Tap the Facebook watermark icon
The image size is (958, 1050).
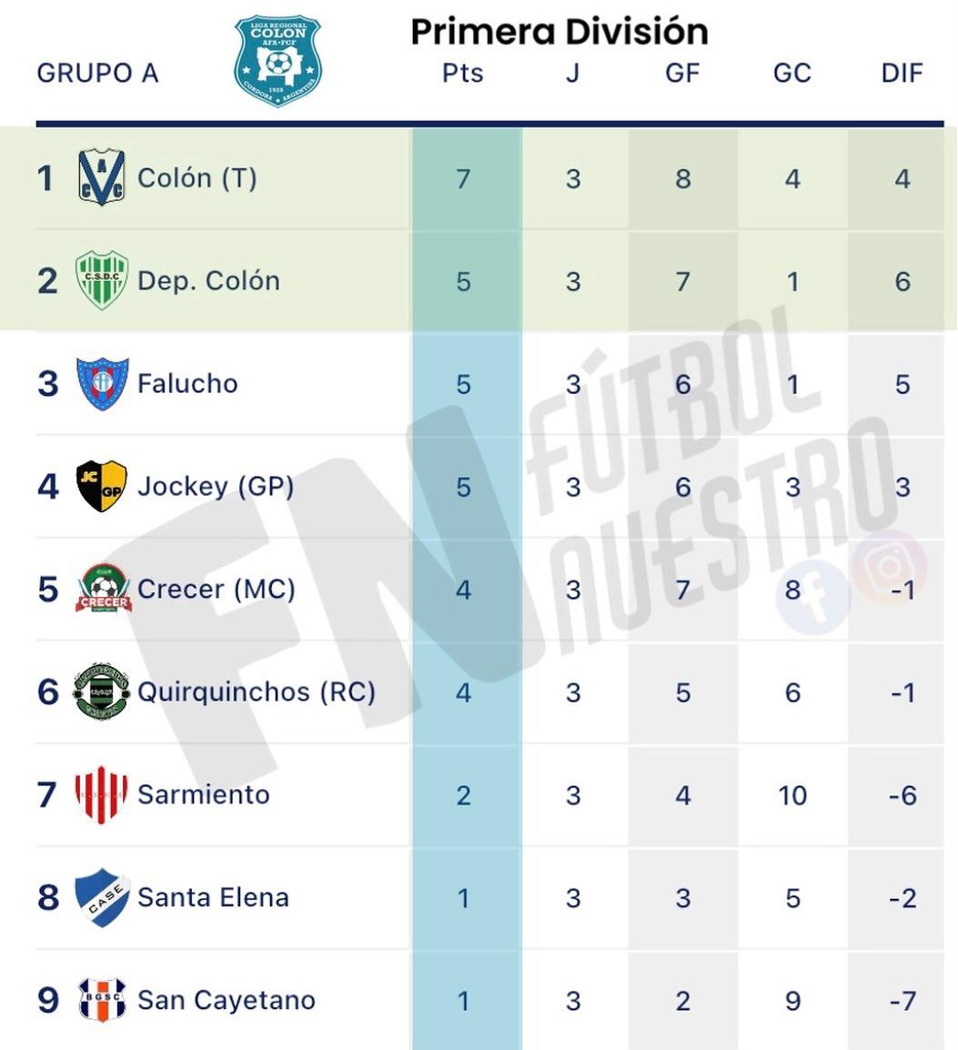(x=813, y=598)
